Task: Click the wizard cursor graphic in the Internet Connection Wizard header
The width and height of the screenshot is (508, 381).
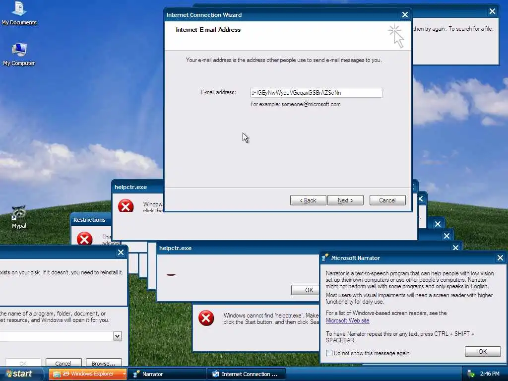Action: [396, 36]
